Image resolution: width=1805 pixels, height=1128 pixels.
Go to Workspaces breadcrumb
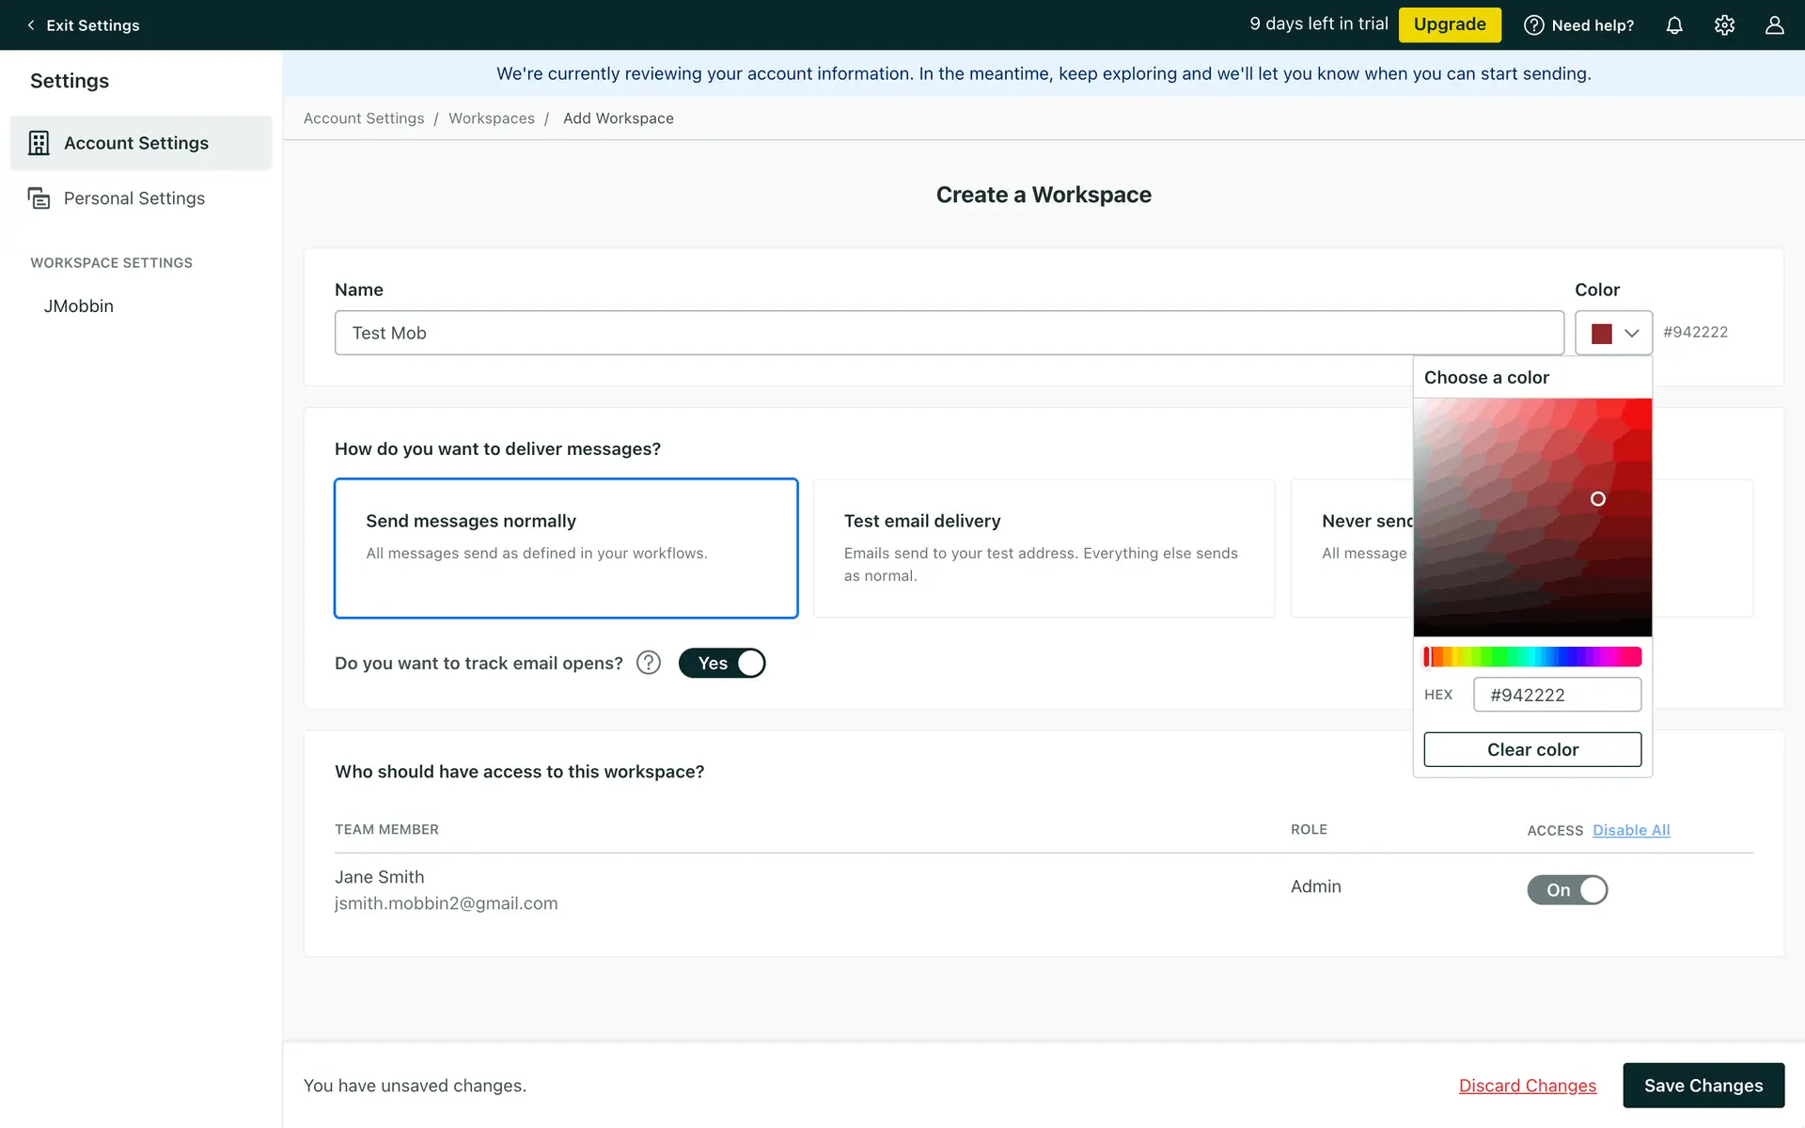(x=491, y=118)
